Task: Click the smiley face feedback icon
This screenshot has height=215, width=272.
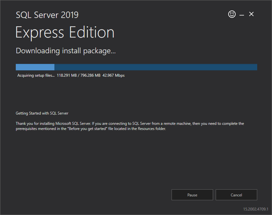Action: 232,14
